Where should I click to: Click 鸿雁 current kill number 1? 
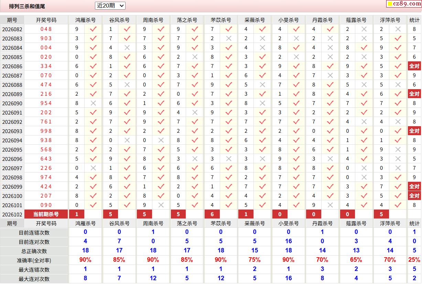(x=77, y=214)
